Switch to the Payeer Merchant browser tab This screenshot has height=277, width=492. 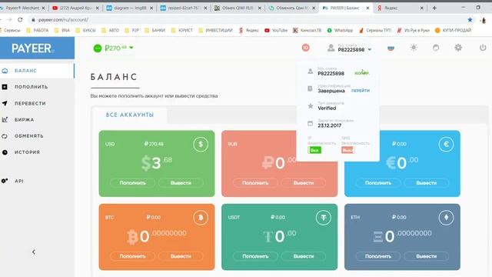[x=22, y=8]
